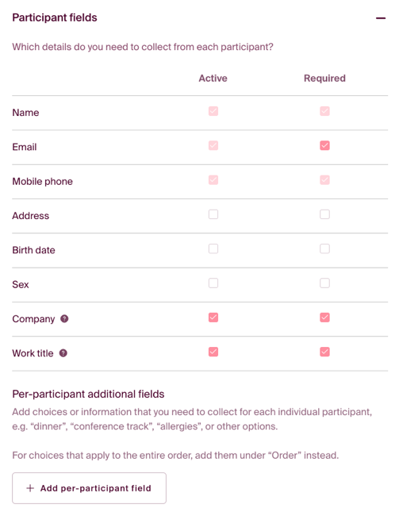Mark Sex field as required
This screenshot has height=516, width=399.
[324, 283]
